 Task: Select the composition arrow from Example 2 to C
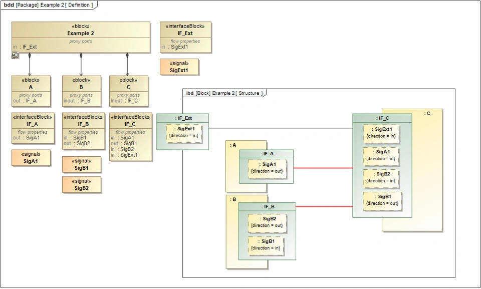[127, 65]
